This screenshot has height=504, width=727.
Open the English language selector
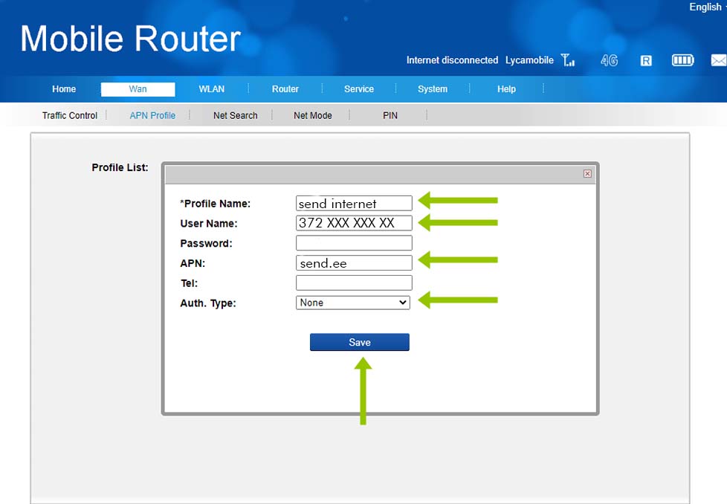click(707, 7)
